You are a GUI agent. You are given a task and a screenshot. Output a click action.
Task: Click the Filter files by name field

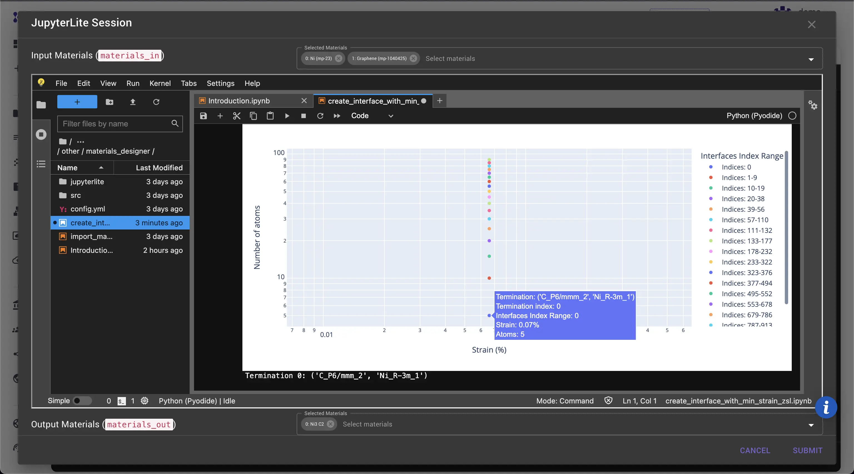(114, 124)
